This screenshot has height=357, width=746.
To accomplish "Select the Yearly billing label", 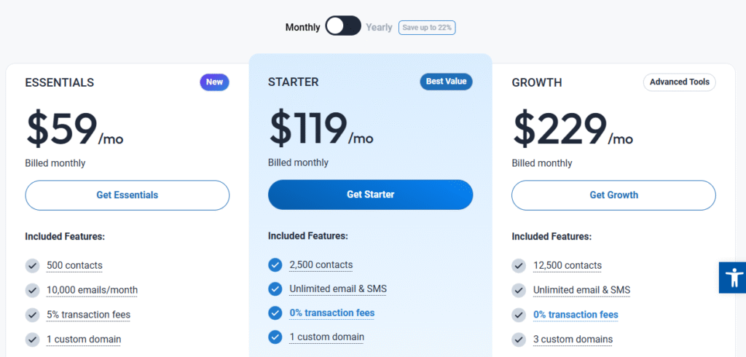I will coord(379,28).
